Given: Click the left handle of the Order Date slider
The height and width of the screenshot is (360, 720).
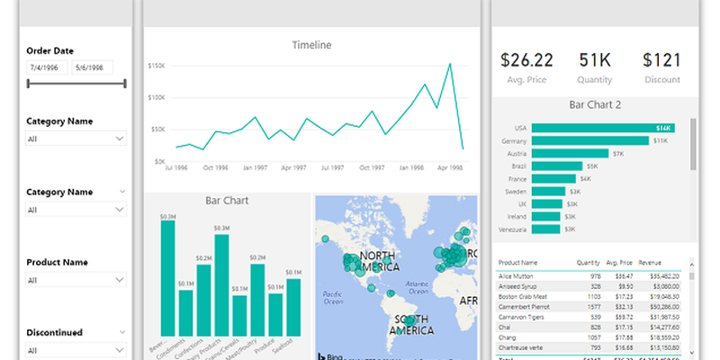Looking at the screenshot, I should (29, 84).
